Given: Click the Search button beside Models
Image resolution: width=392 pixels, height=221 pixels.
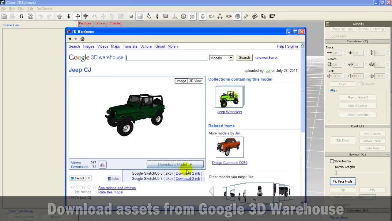Looking at the screenshot, I should tap(244, 58).
